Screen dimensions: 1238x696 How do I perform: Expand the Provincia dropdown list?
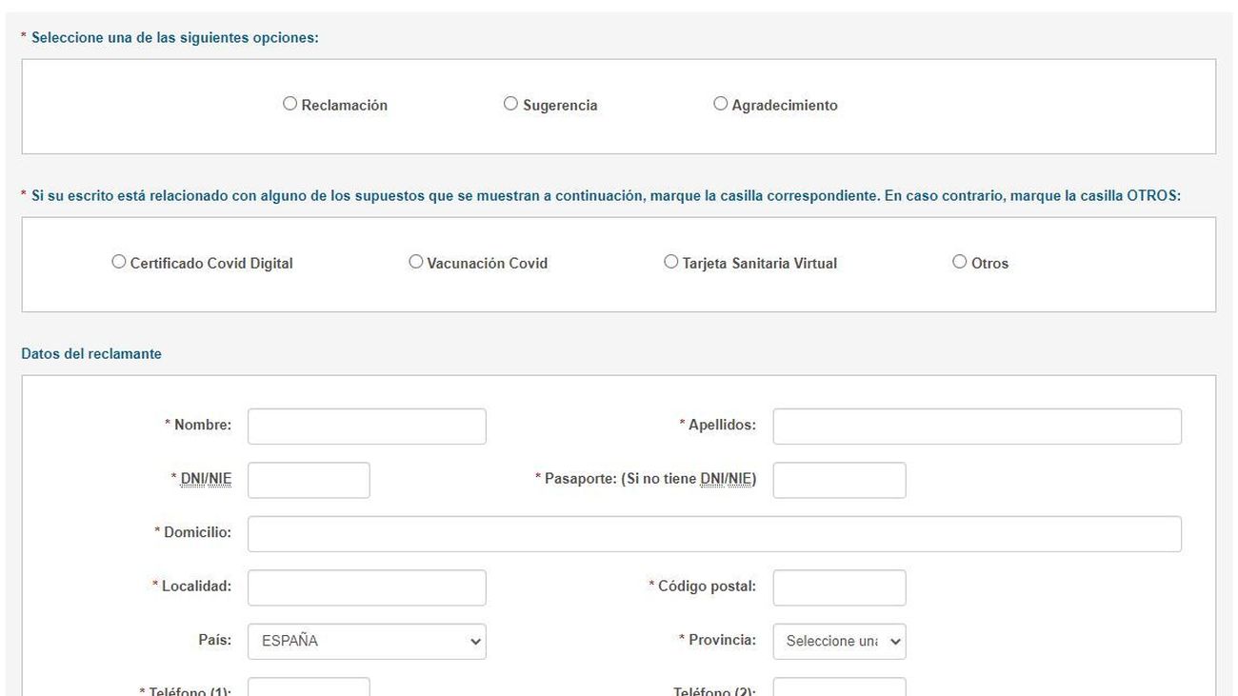(839, 642)
